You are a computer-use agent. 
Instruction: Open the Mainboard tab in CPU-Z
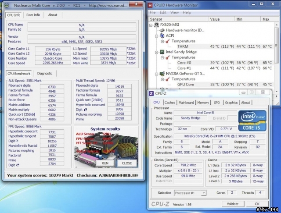186,103
